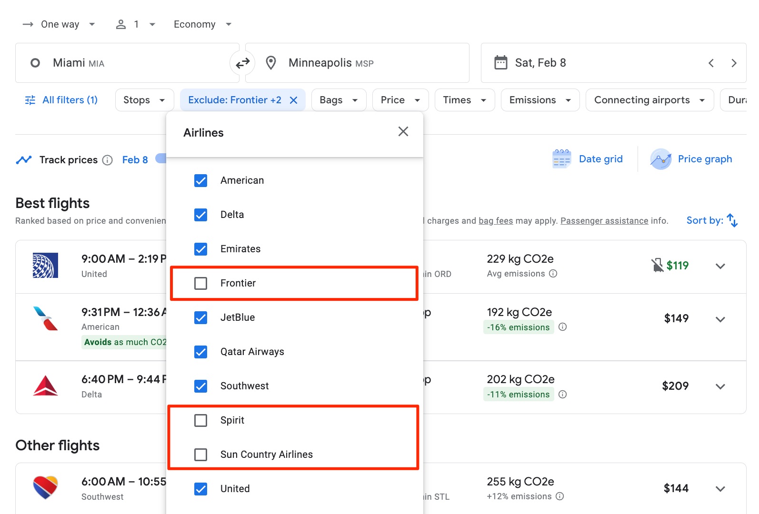The image size is (759, 514).
Task: Click the Date grid calendar icon
Action: (x=561, y=159)
